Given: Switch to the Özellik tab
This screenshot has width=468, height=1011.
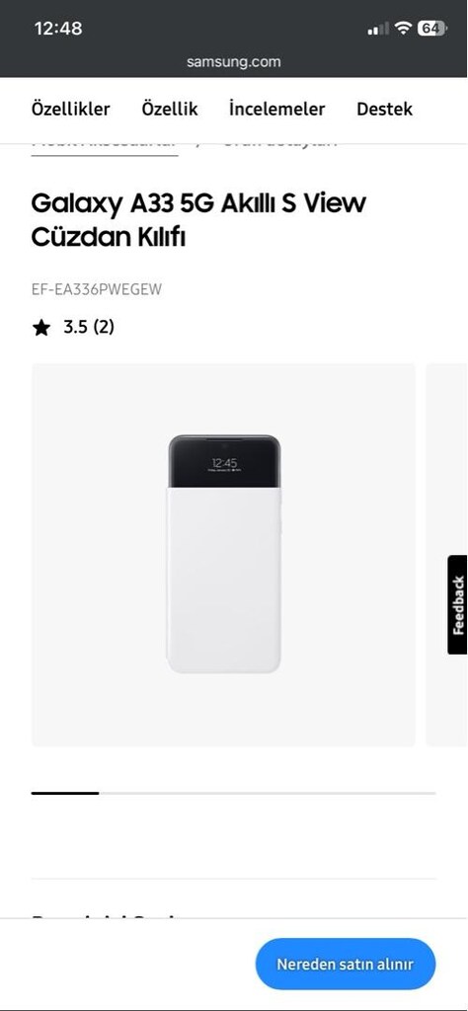Looking at the screenshot, I should point(170,109).
